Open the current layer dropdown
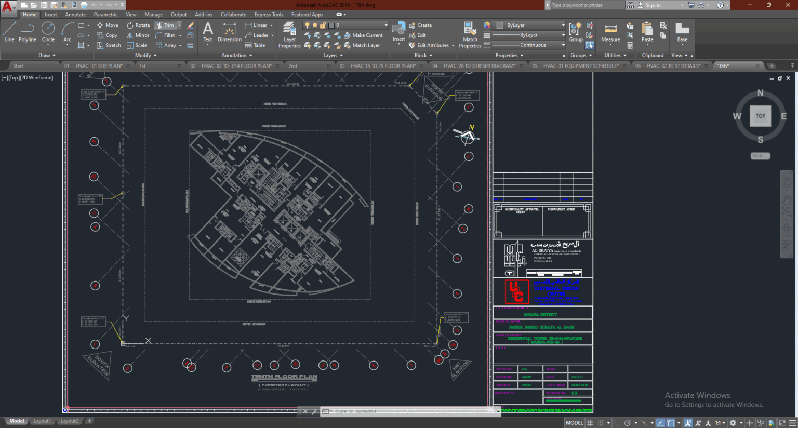This screenshot has height=428, width=798. tap(386, 25)
